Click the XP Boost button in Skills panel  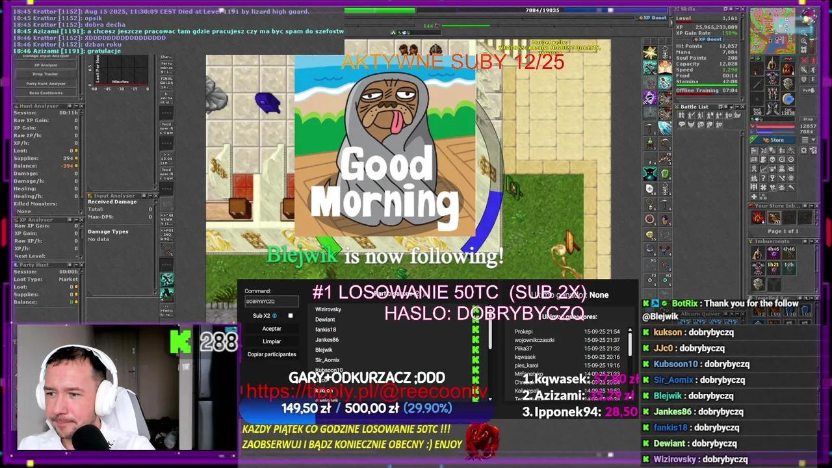707,39
